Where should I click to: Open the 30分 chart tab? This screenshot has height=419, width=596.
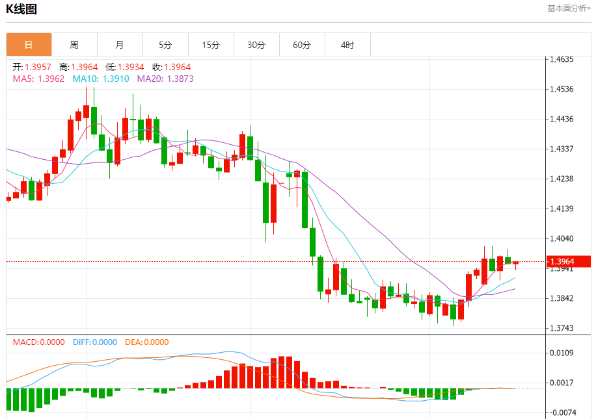pyautogui.click(x=256, y=45)
